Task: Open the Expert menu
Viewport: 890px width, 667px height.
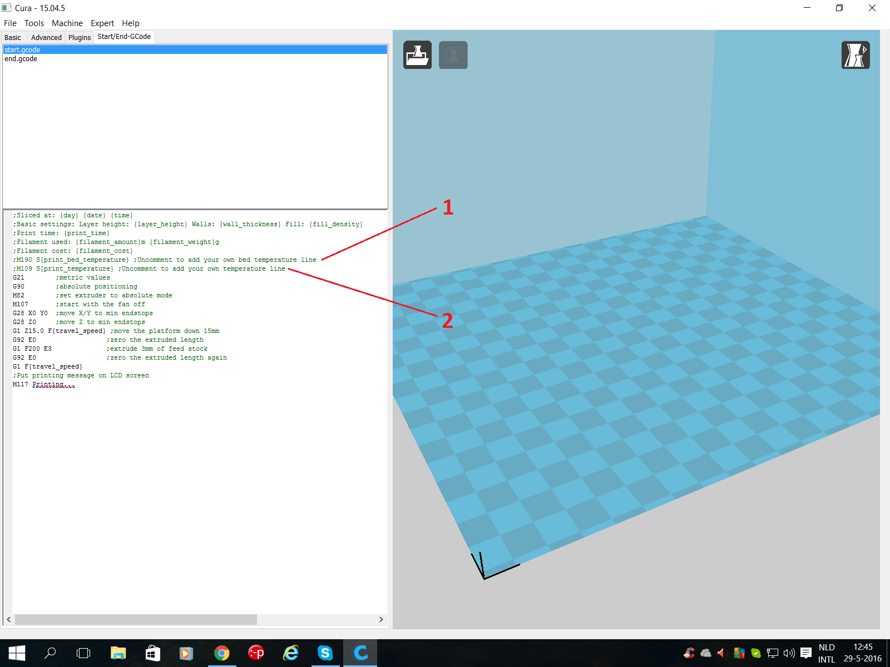Action: click(102, 23)
